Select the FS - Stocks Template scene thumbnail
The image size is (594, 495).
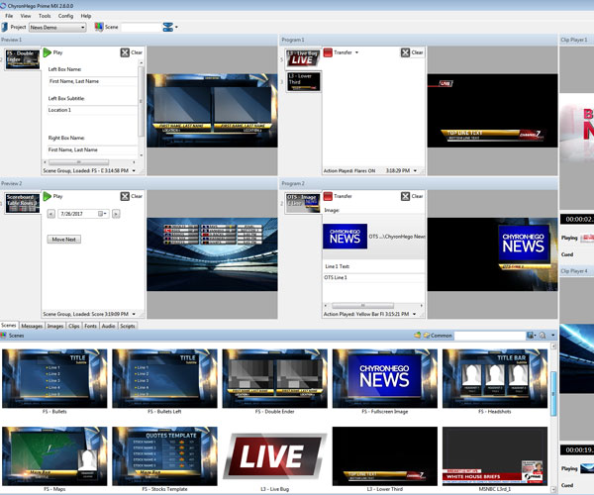[164, 456]
